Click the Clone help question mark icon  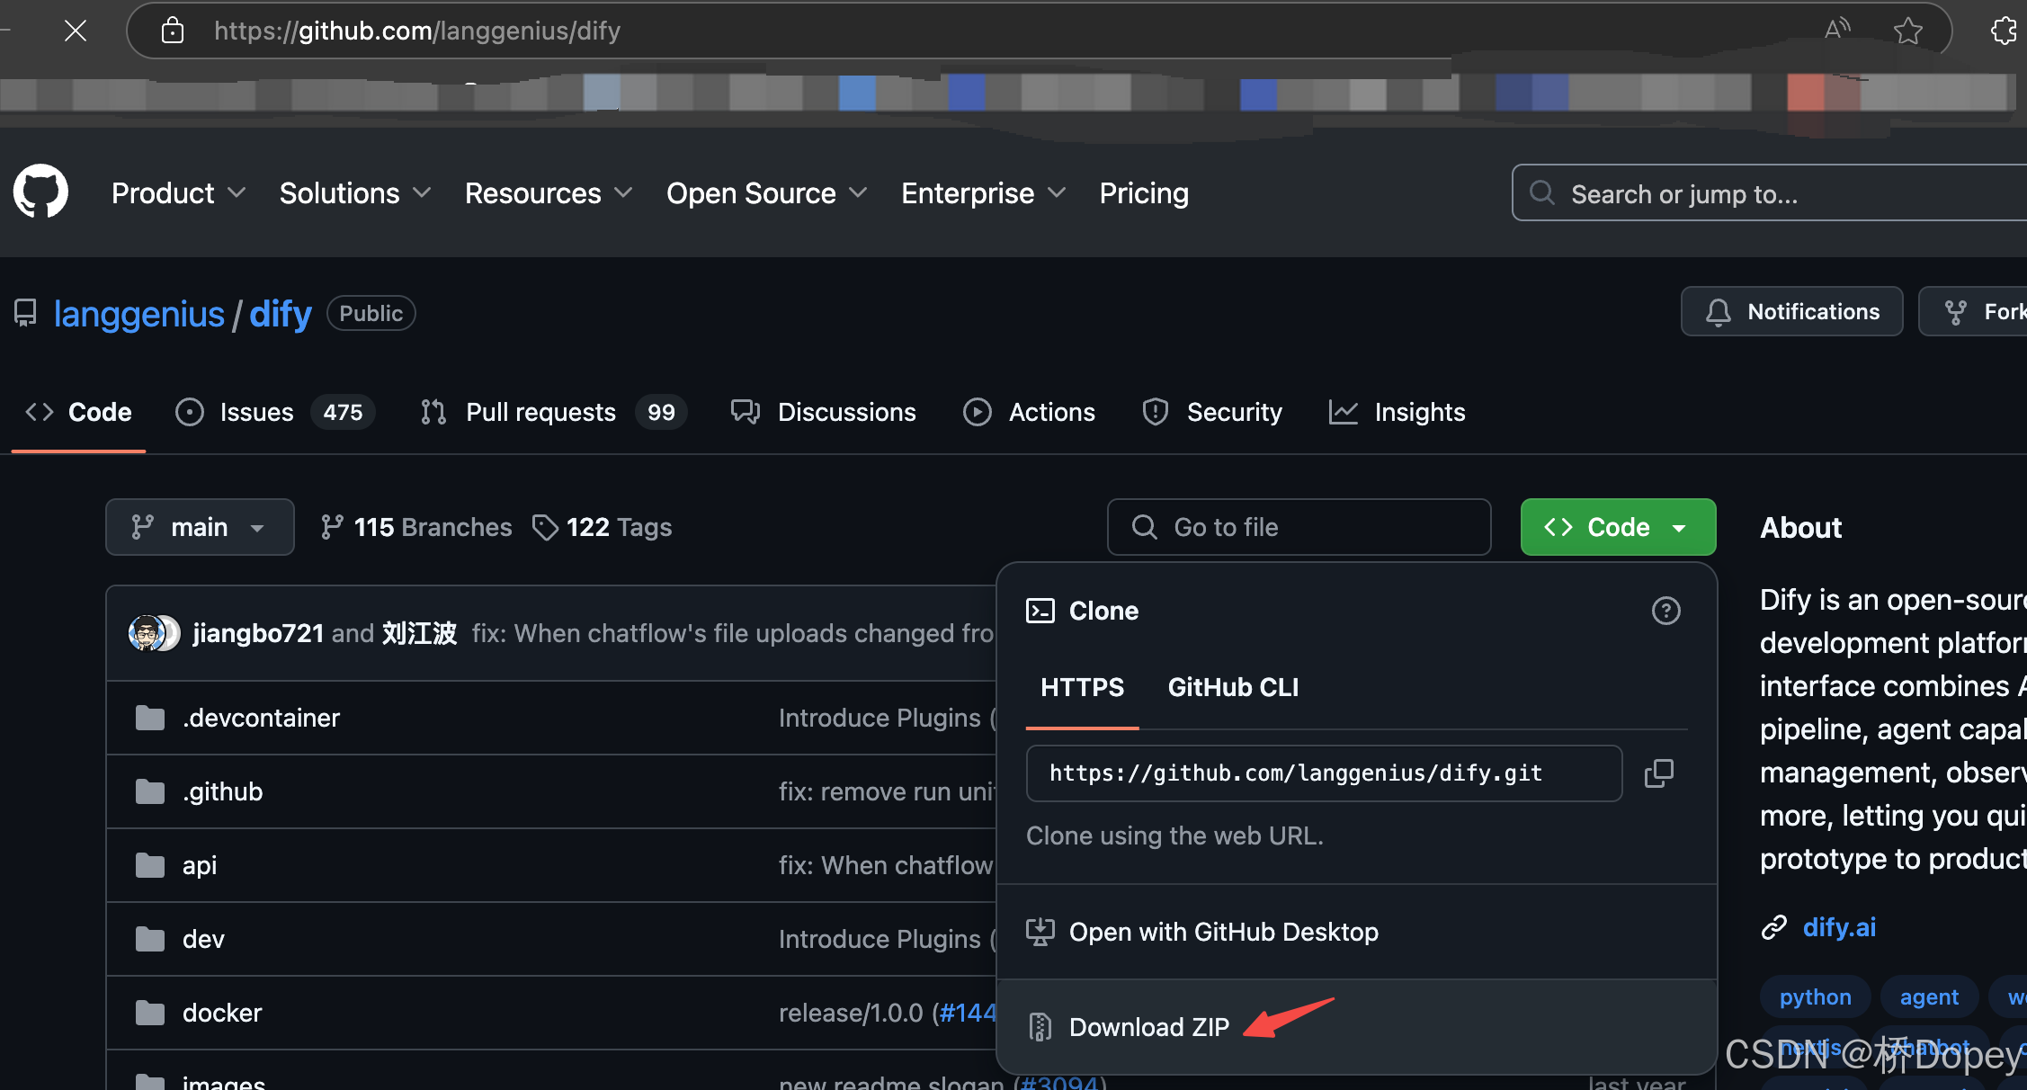point(1665,611)
